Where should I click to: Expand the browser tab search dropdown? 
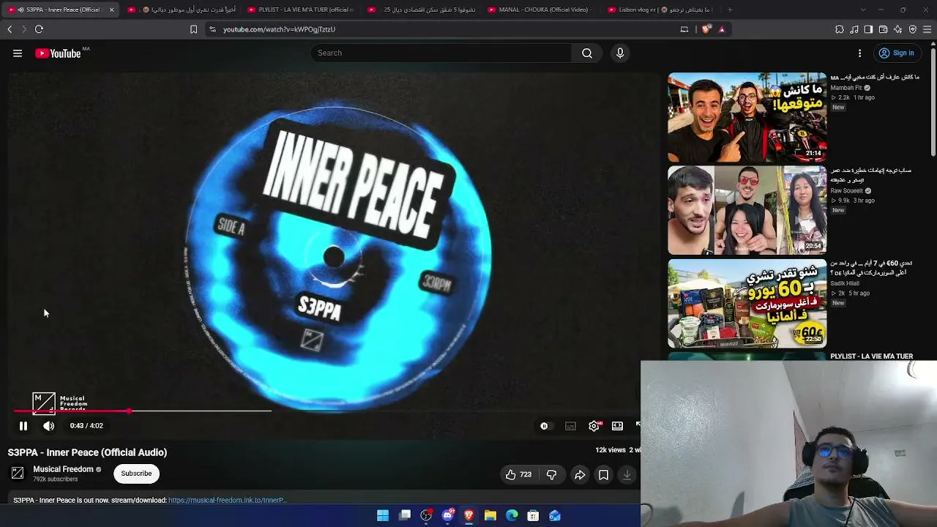(x=863, y=10)
